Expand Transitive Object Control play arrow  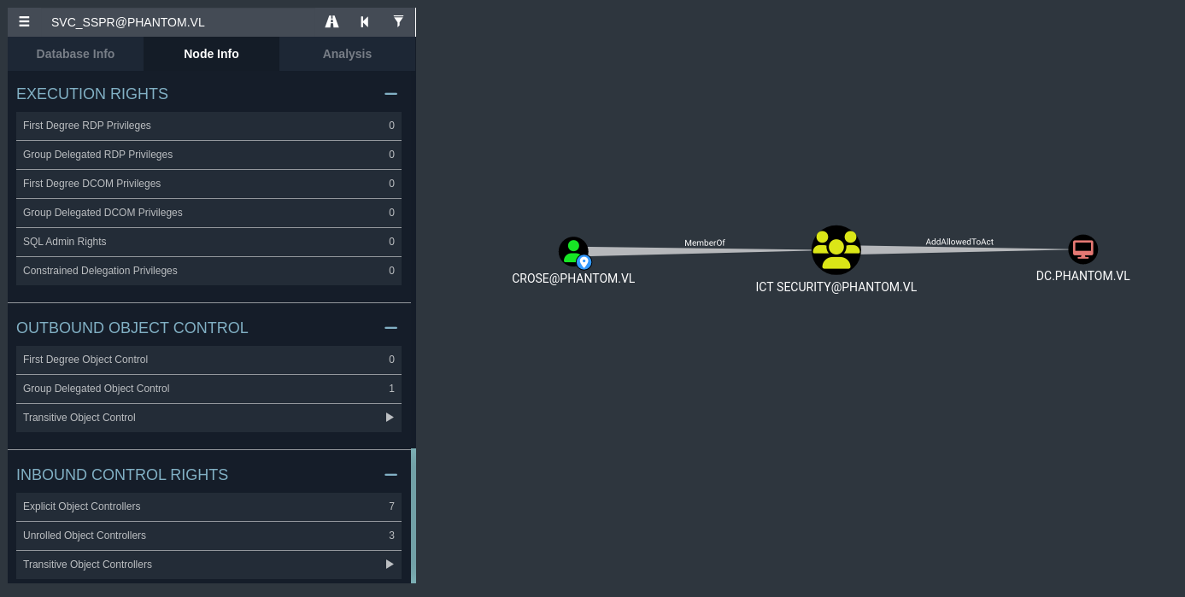390,418
